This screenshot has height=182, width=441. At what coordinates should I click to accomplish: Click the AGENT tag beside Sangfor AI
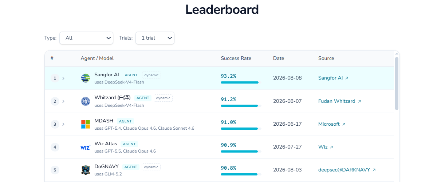point(131,75)
